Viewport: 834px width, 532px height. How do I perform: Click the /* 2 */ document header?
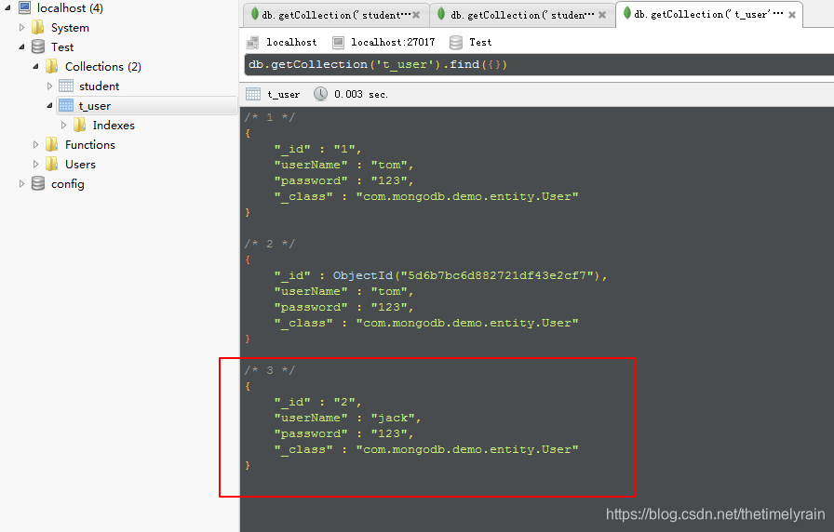tap(270, 244)
